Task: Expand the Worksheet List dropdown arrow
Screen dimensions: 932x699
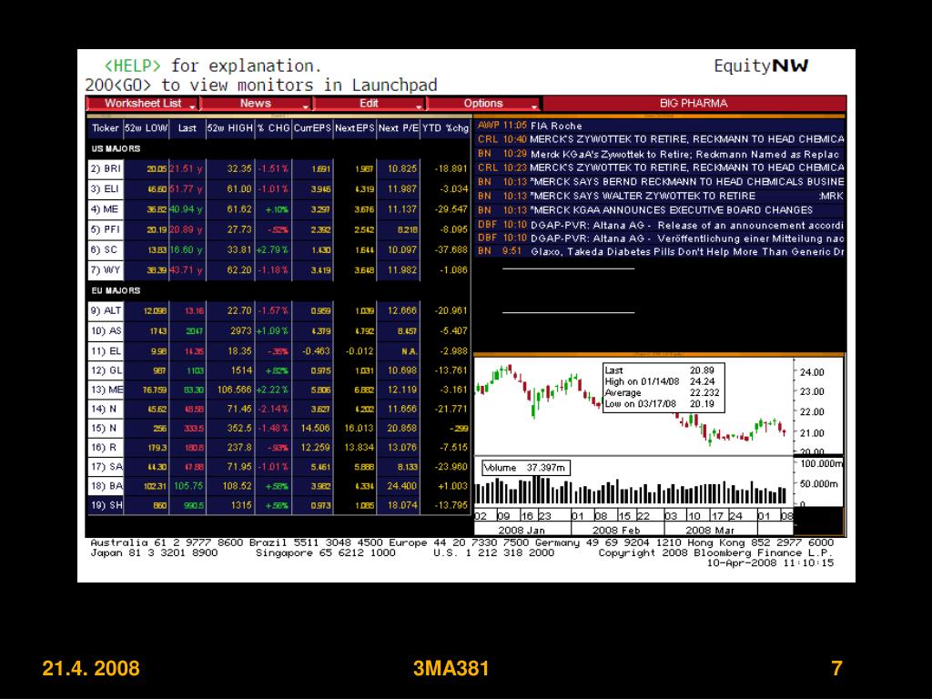Action: 193,106
